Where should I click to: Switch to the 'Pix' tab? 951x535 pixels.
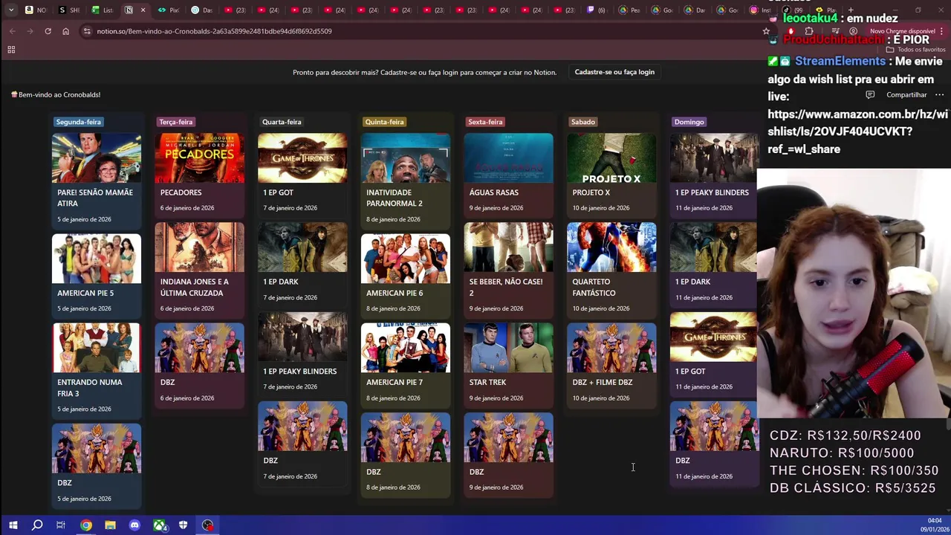(x=169, y=10)
